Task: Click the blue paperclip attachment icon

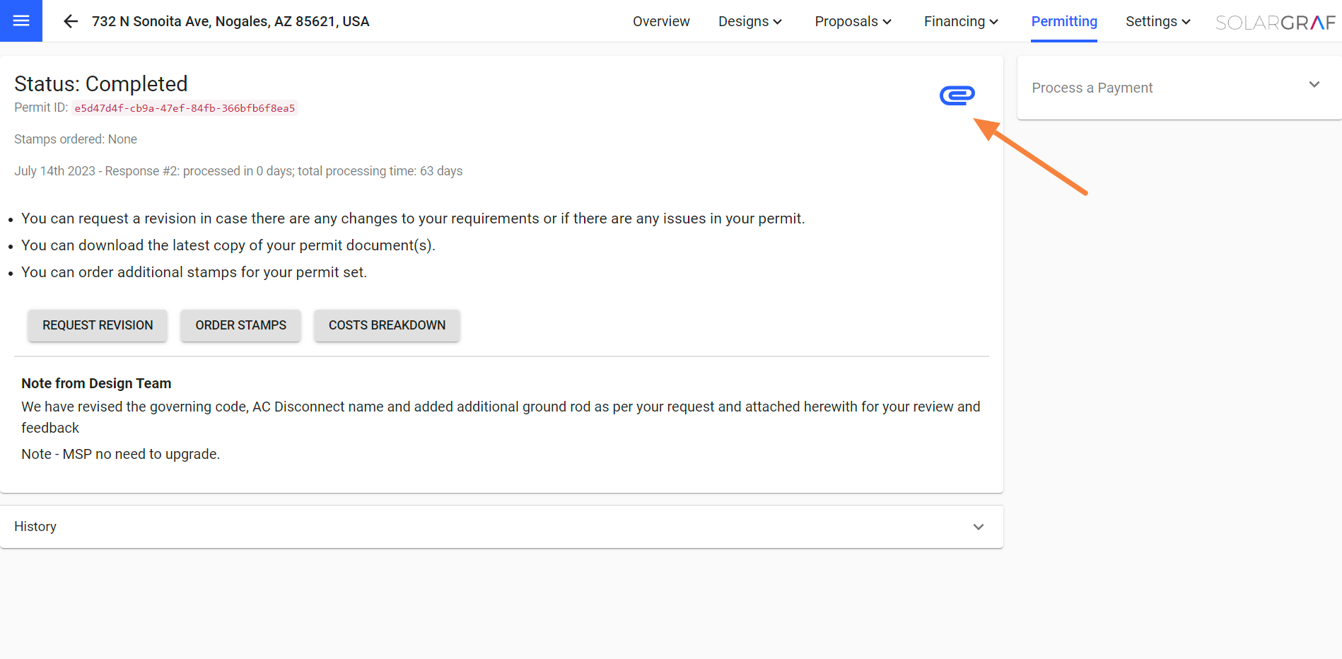Action: 957,95
